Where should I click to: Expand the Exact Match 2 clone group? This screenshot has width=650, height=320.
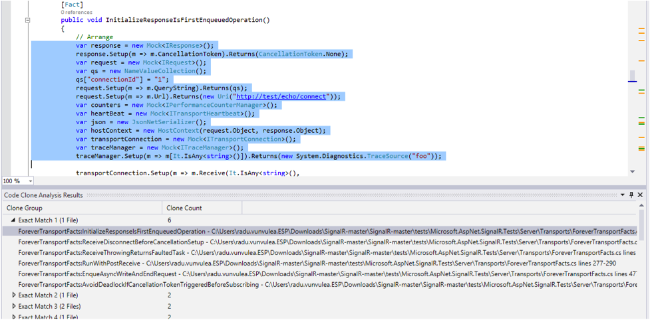pyautogui.click(x=15, y=295)
